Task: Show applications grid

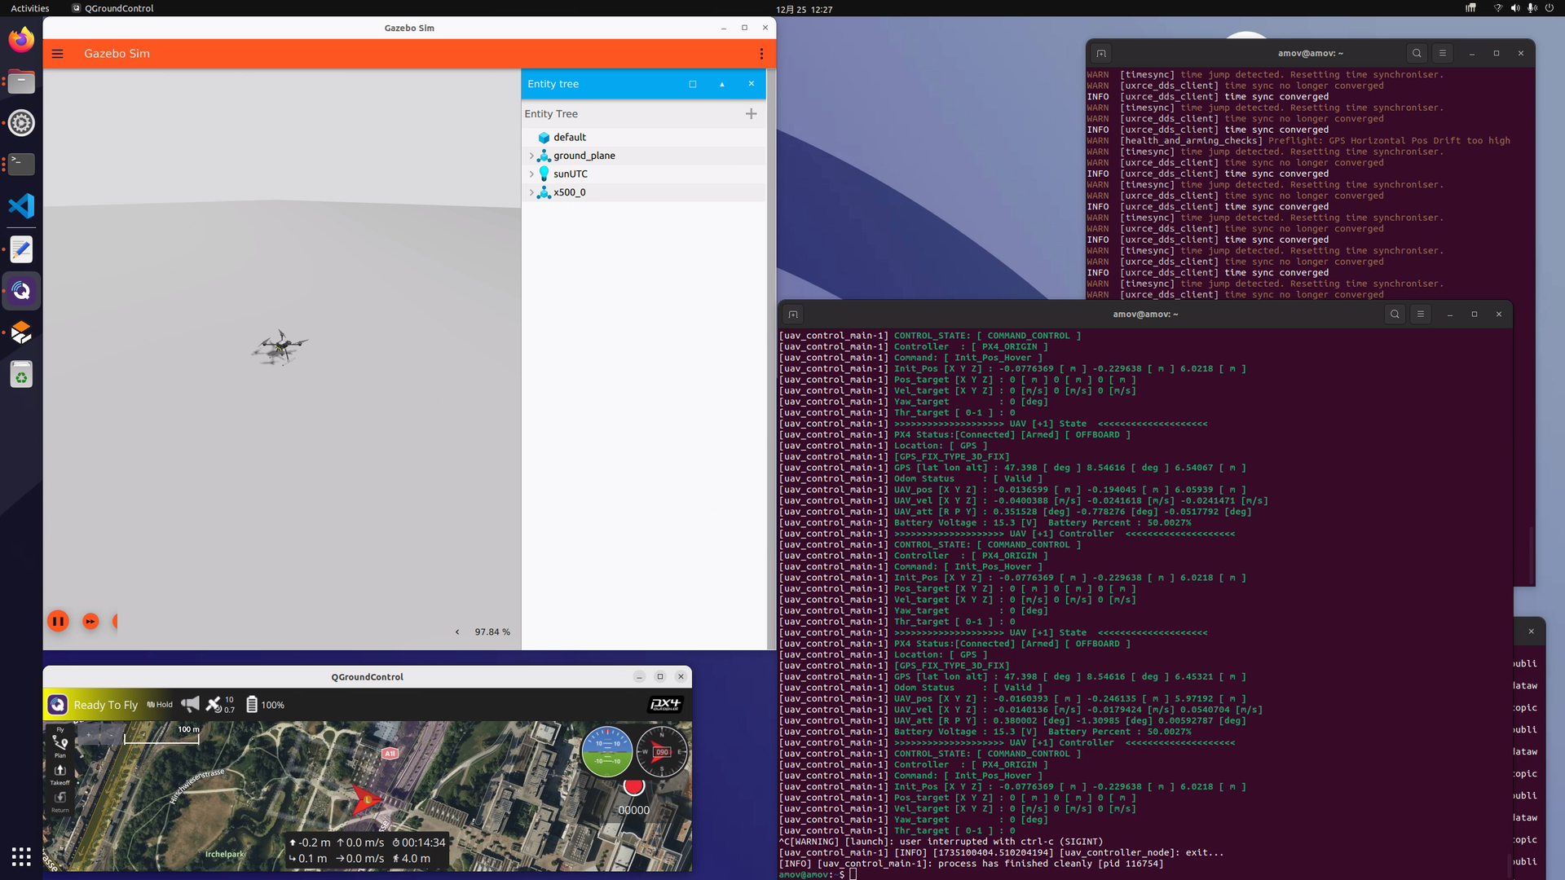Action: point(21,856)
